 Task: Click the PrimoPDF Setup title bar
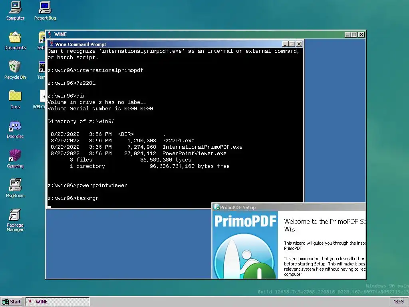(289, 207)
